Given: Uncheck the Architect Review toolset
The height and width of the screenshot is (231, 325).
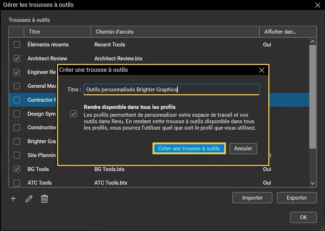Looking at the screenshot, I should (16, 58).
